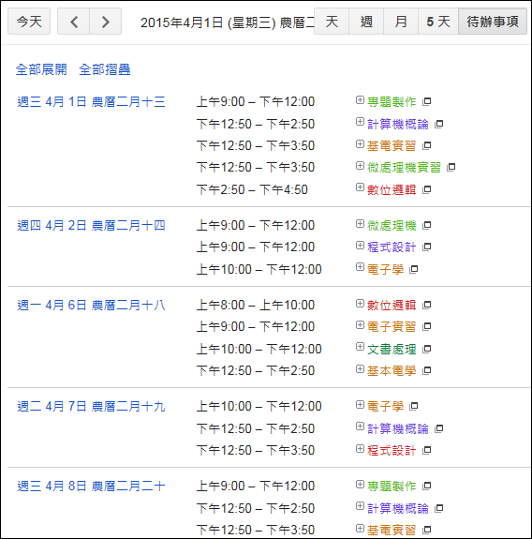The height and width of the screenshot is (539, 532).
Task: Open details icon for 計算機概論 April 1
Action: 439,124
